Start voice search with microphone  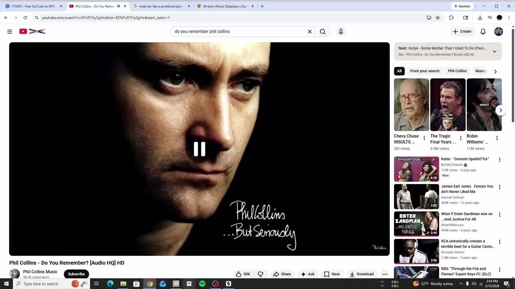point(341,31)
